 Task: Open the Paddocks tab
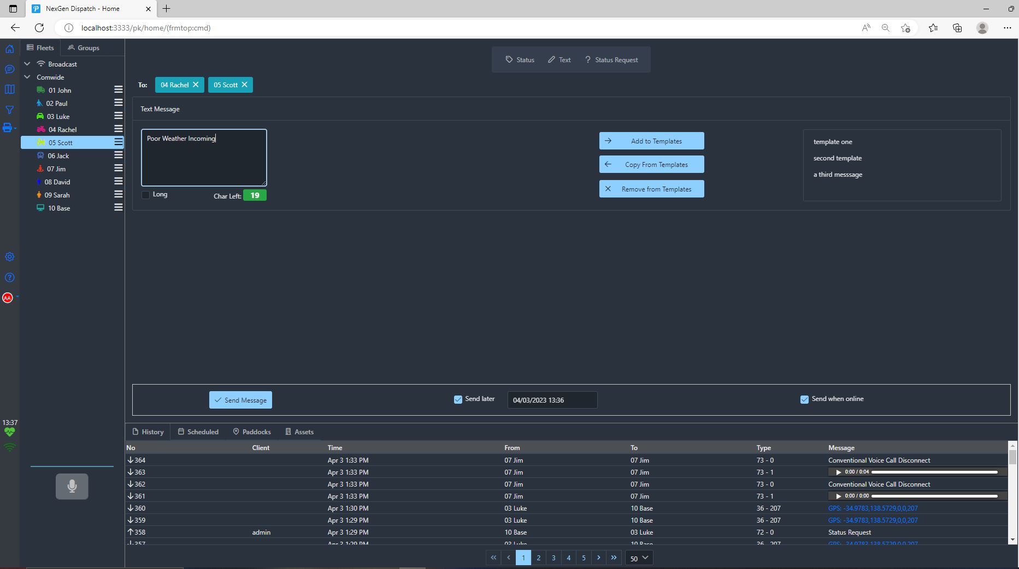pos(251,432)
